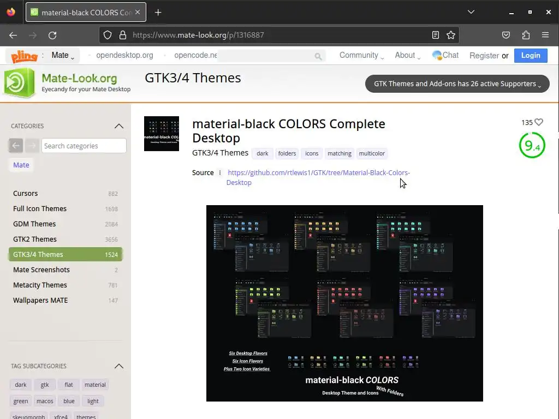Open Full Icon Themes category
Viewport: 559px width, 419px height.
(x=66, y=209)
